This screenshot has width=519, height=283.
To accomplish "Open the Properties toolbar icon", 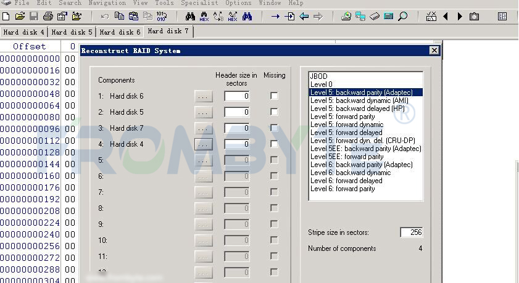I will [62, 16].
